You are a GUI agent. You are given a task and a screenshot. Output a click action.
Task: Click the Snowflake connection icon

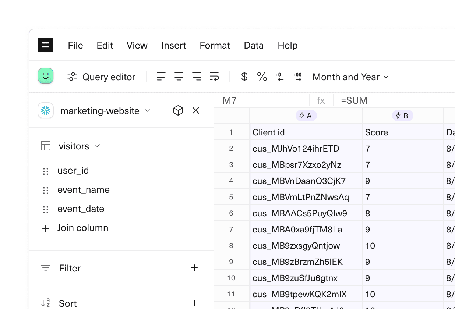45,110
